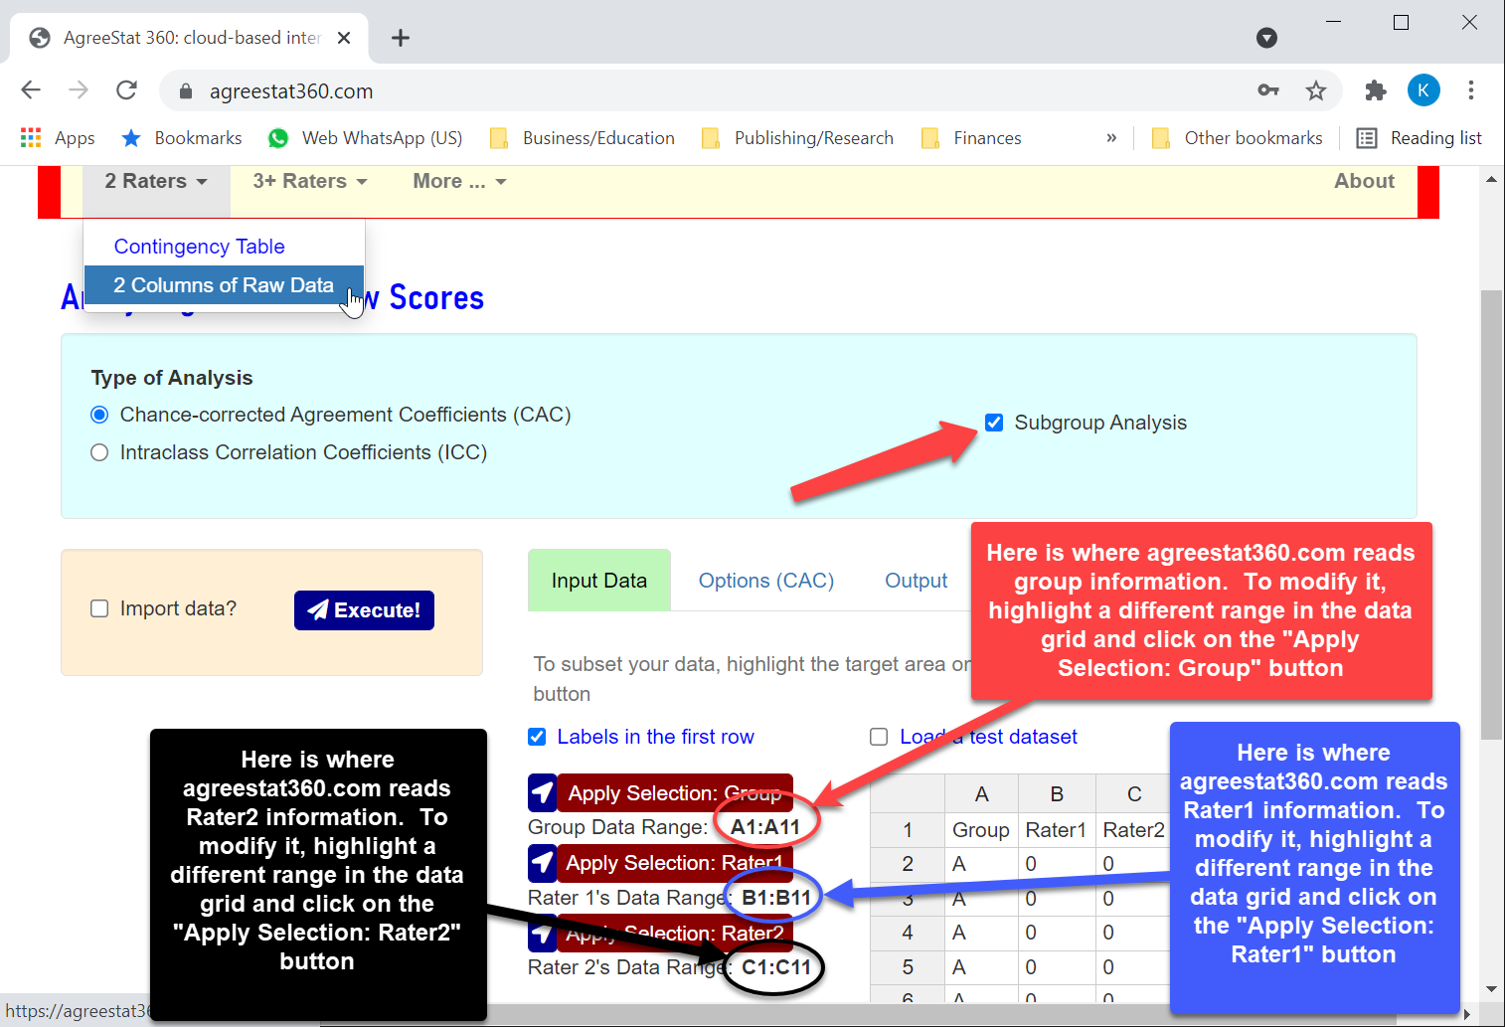Select the Group Data Range value A1:A11
Viewport: 1505px width, 1027px height.
[x=765, y=827]
